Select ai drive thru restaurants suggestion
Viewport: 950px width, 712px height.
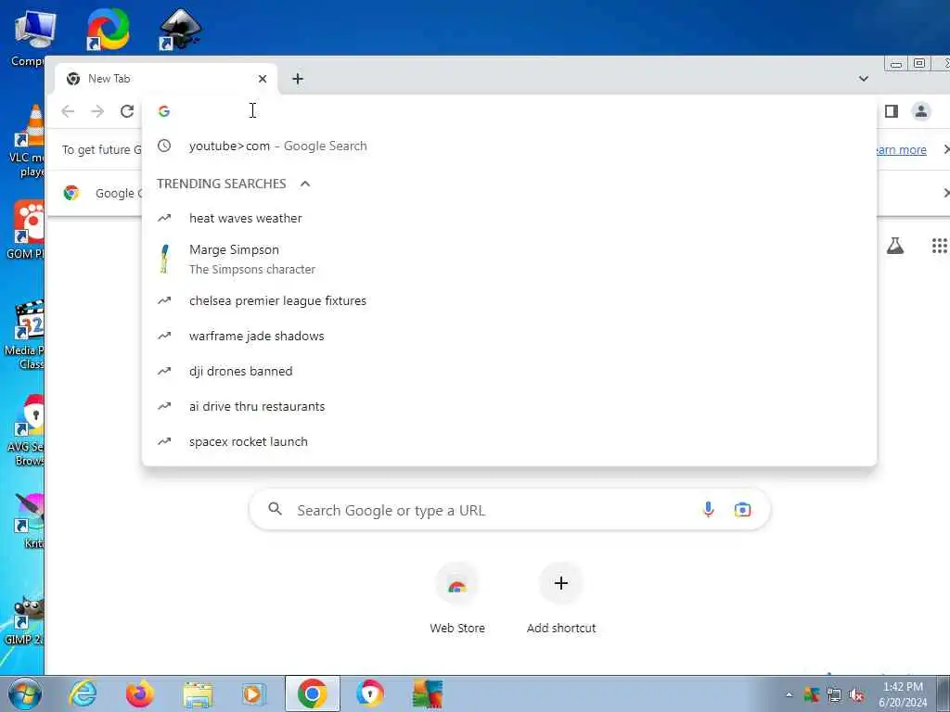[509, 406]
